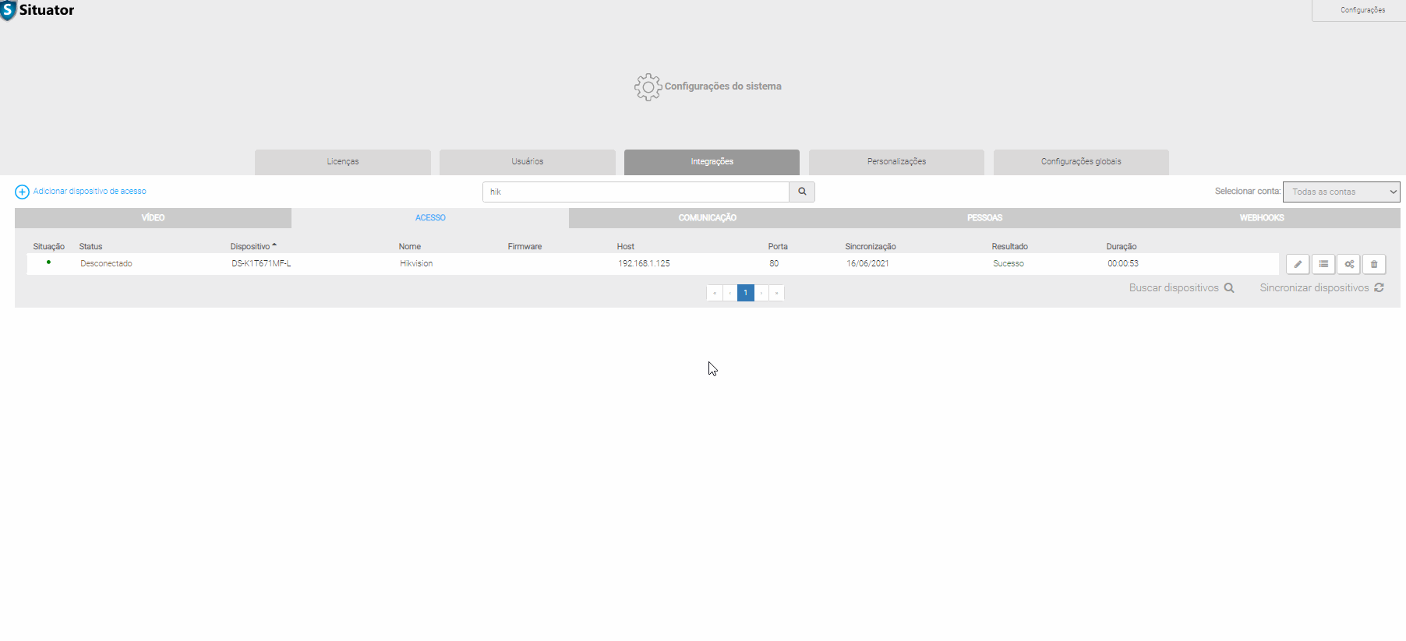
Task: Open the Usuários tab
Action: [528, 162]
